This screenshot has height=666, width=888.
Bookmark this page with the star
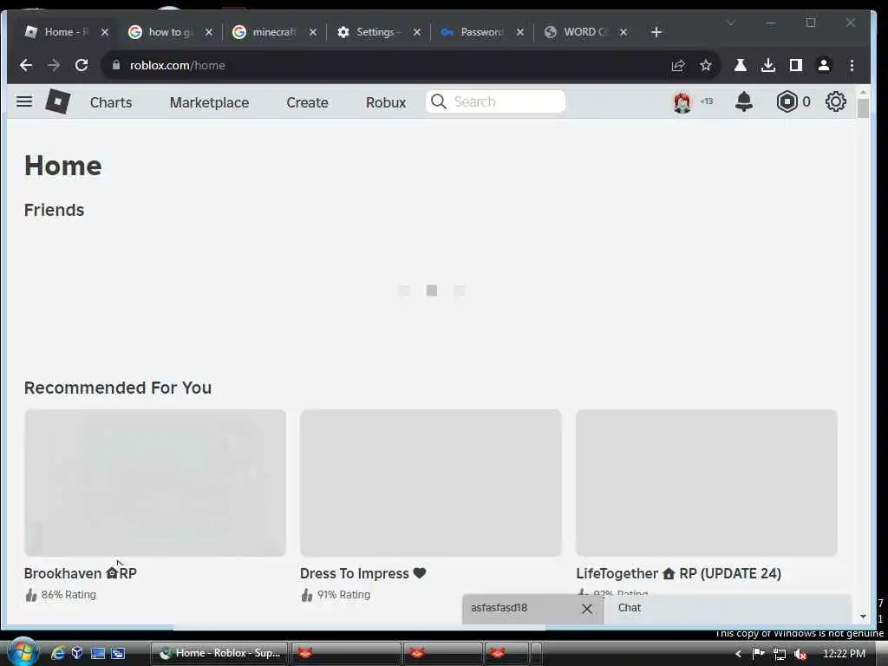point(706,65)
